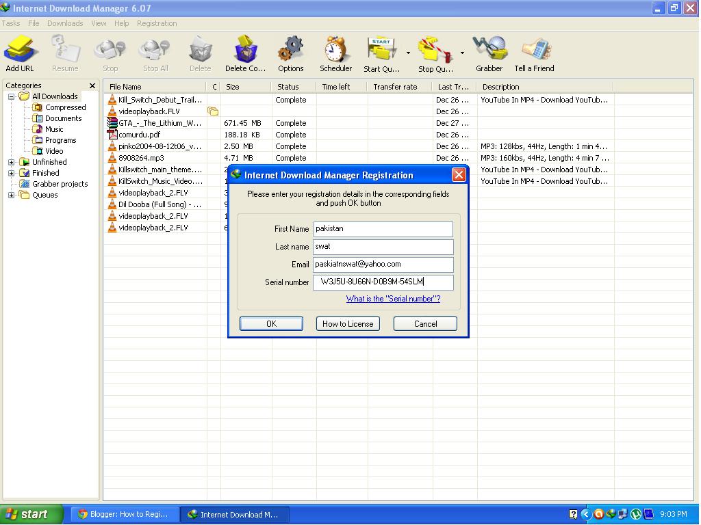Open the File menu
701x525 pixels.
pos(34,23)
